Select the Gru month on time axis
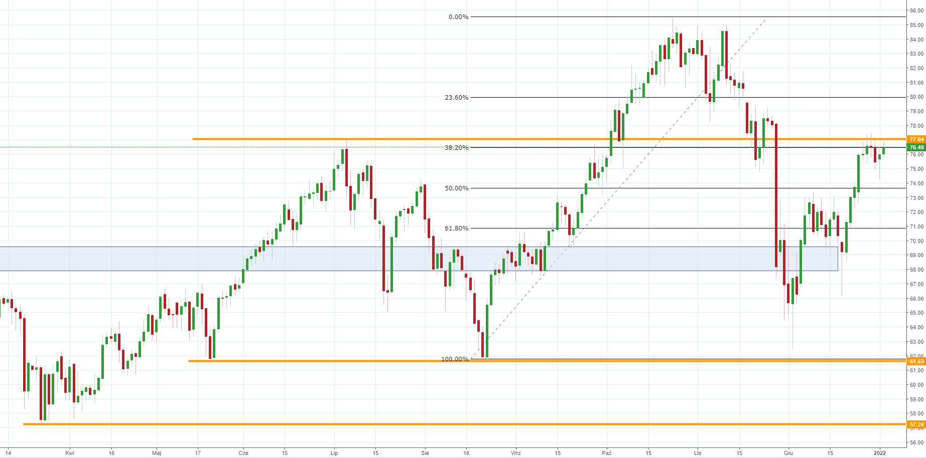Screen dimensions: 926x458 click(x=788, y=453)
